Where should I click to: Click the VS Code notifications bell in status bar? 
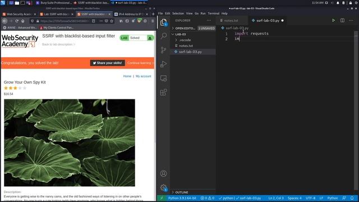(x=352, y=198)
